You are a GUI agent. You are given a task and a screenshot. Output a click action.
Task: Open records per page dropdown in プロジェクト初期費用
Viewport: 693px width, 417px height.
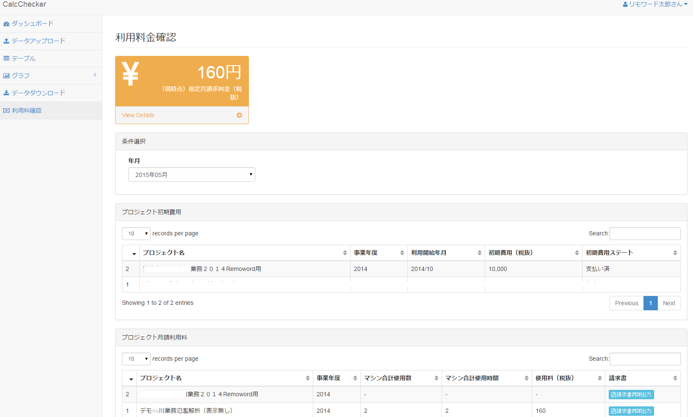point(136,234)
